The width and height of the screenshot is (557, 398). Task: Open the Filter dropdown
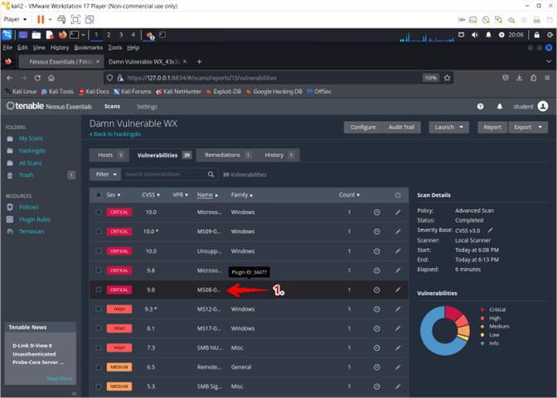105,175
